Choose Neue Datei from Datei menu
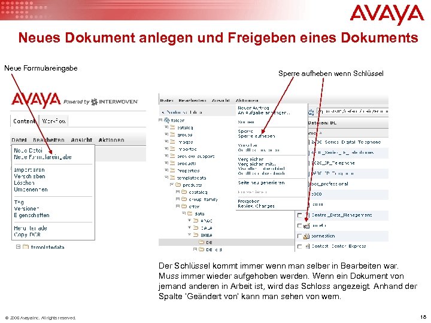This screenshot has width=431, height=323. pyautogui.click(x=28, y=151)
